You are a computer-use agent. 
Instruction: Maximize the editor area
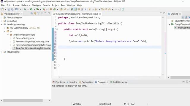(x=164, y=13)
